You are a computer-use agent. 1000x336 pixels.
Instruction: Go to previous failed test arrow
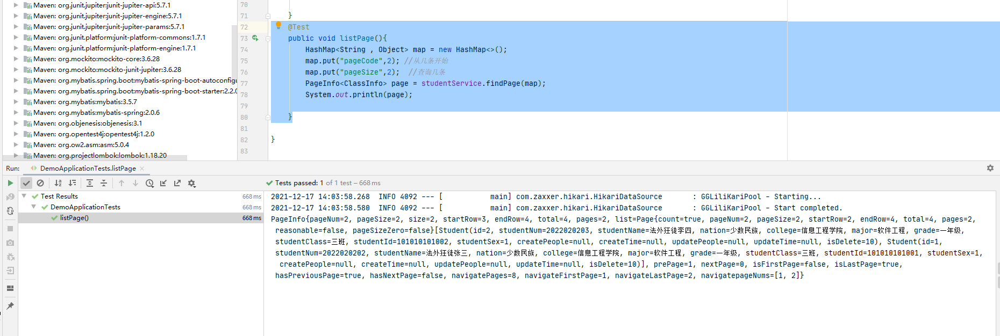tap(122, 183)
